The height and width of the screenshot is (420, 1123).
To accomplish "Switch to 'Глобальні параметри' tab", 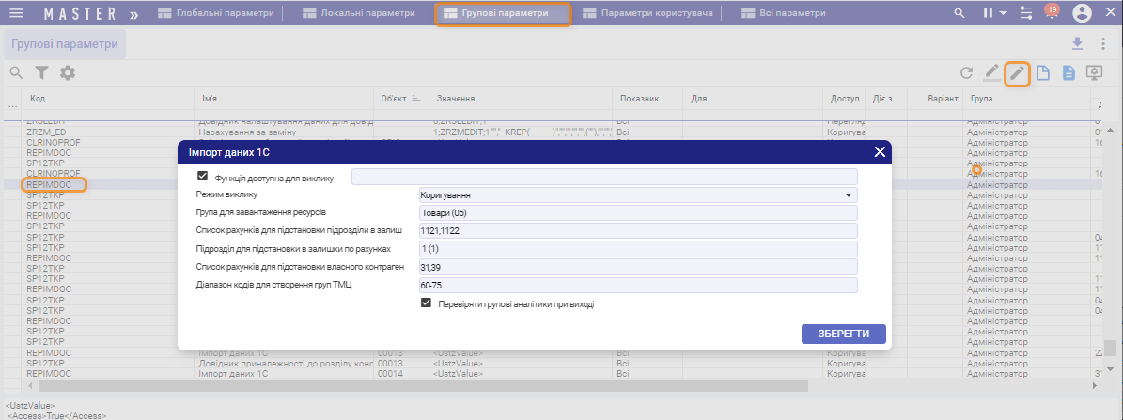I will click(216, 14).
